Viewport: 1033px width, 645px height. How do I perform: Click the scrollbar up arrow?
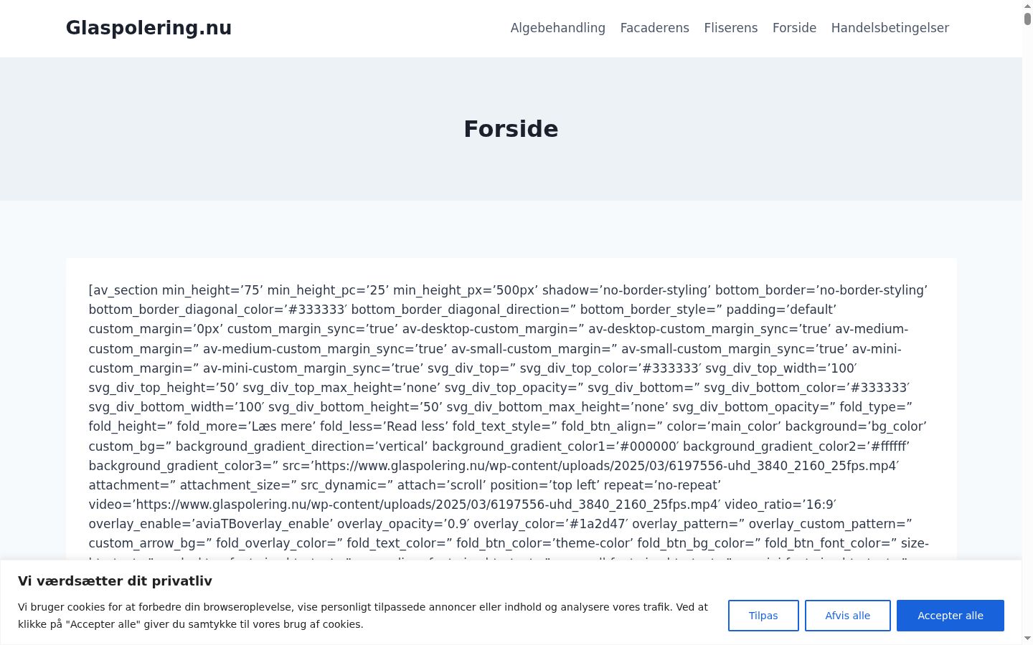(x=1027, y=6)
